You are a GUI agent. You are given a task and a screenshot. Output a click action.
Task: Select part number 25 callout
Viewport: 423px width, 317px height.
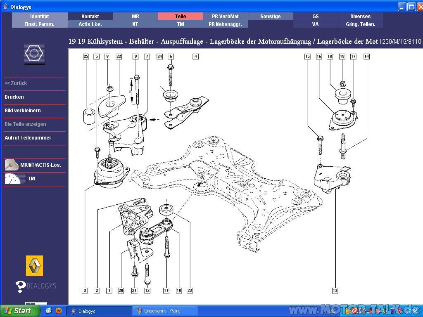(x=86, y=56)
